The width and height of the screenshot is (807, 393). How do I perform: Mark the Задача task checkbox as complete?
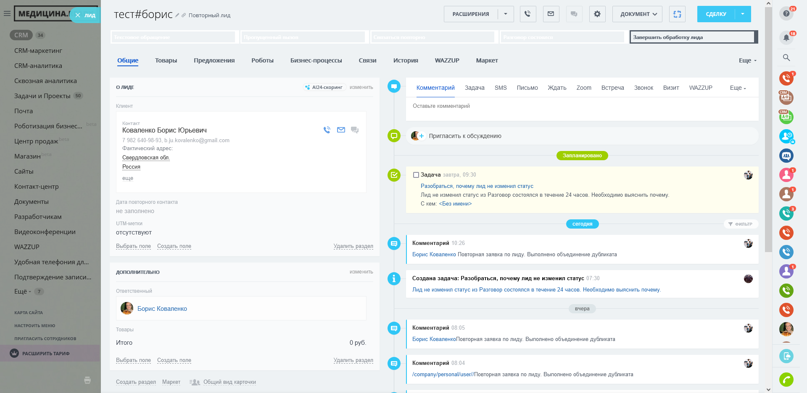tap(416, 175)
